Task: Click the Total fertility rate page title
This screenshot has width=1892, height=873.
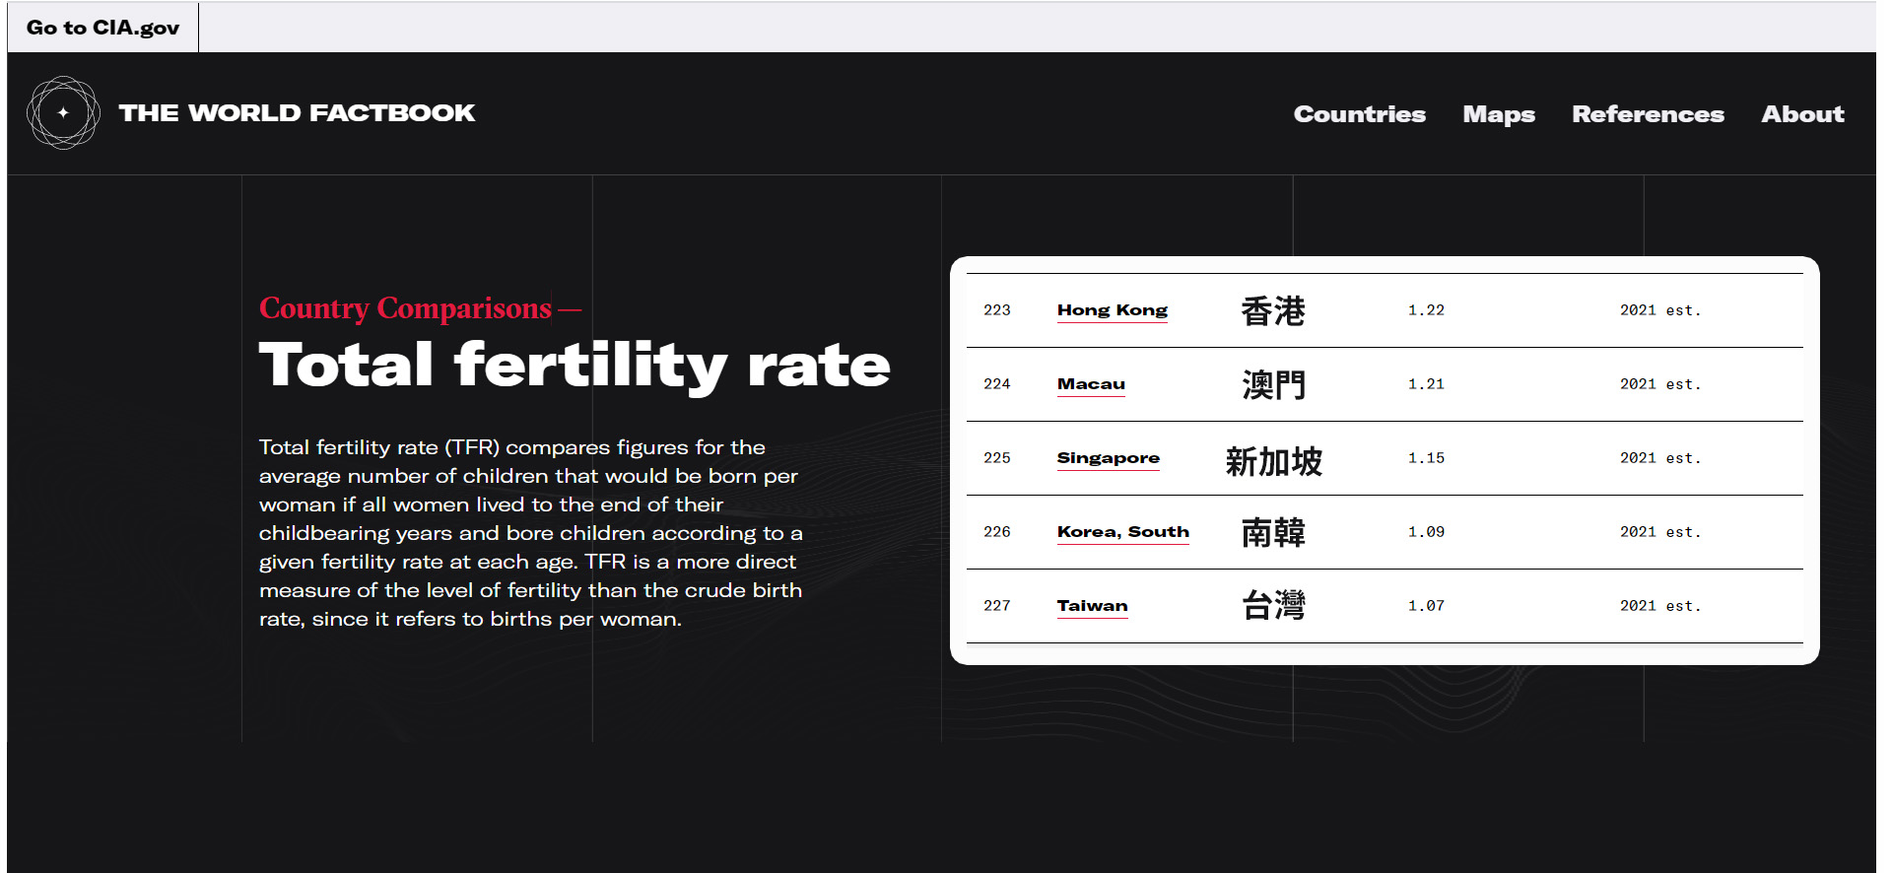Action: coord(574,367)
